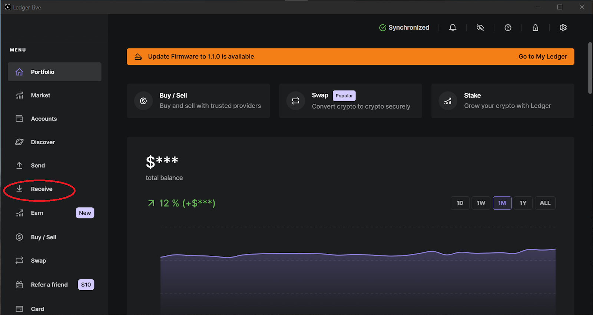The height and width of the screenshot is (315, 593).
Task: Click the $10 badge on Refer a friend
Action: click(x=86, y=285)
